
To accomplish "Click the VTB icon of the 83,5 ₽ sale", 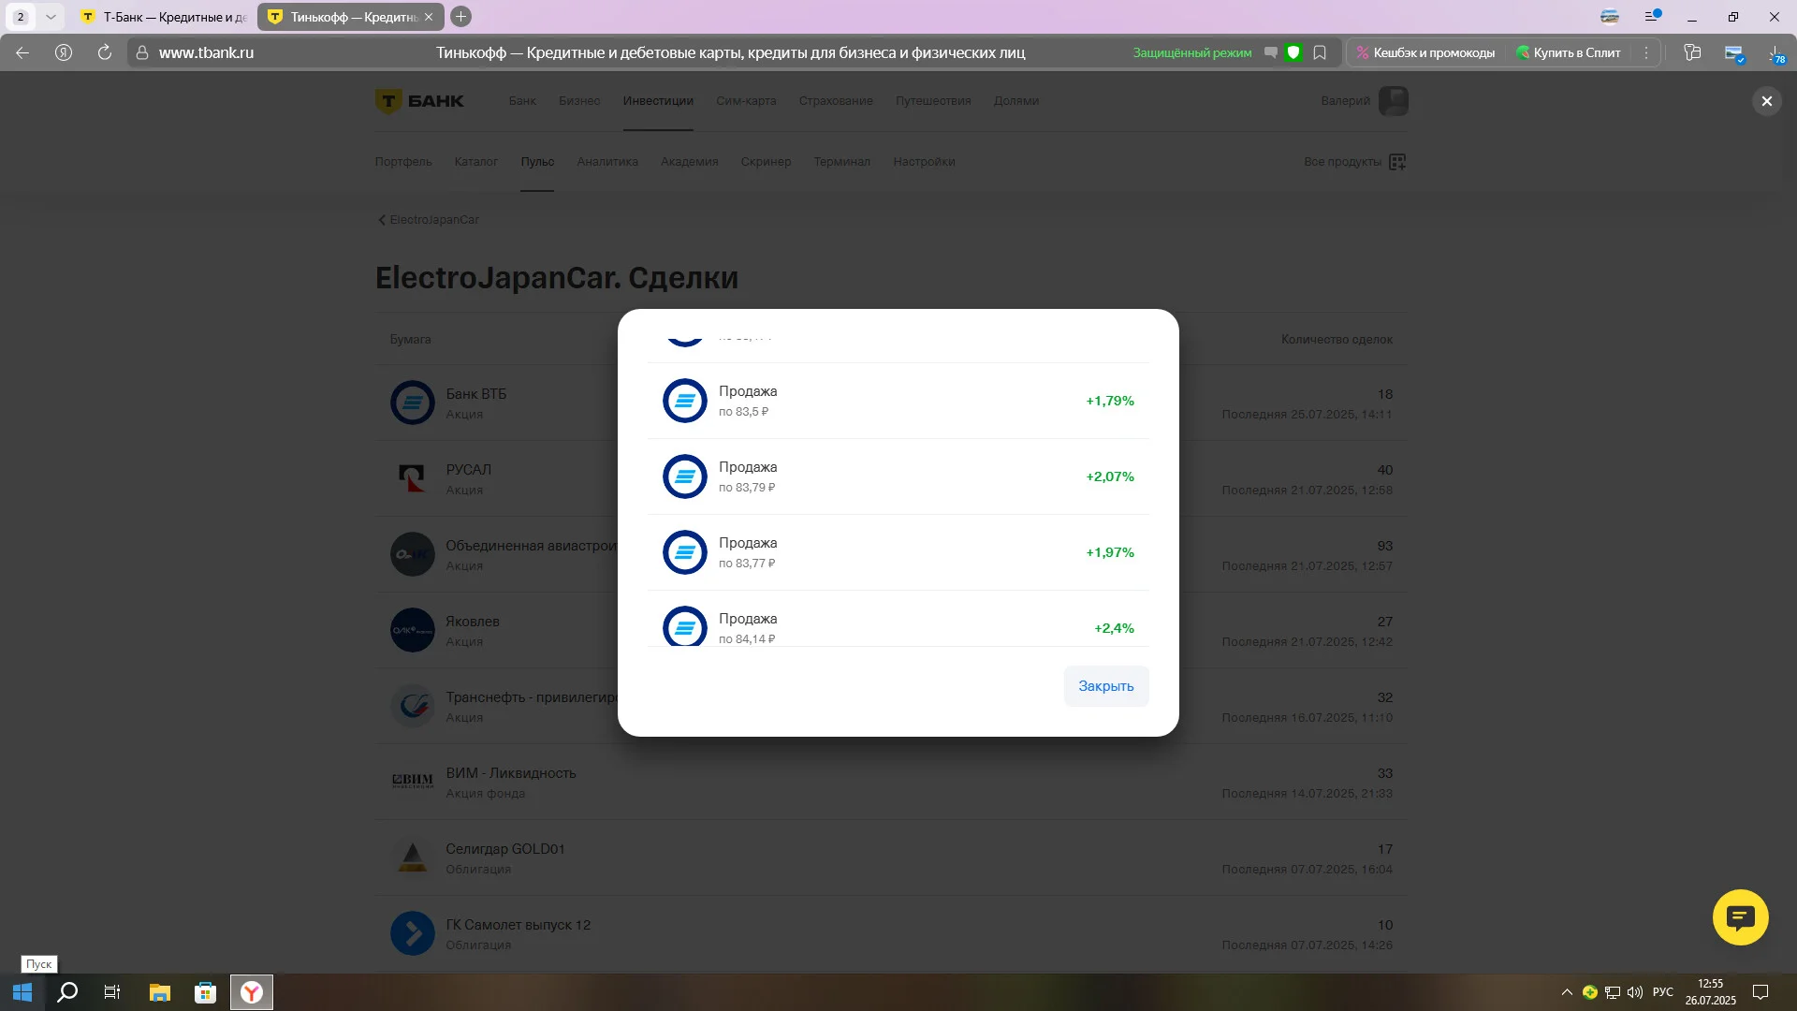I will point(685,401).
